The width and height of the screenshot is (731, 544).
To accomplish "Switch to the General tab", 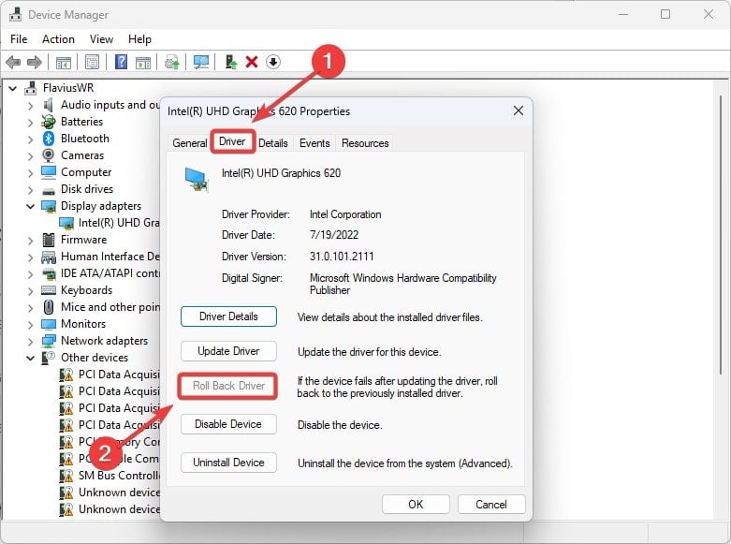I will pos(190,143).
